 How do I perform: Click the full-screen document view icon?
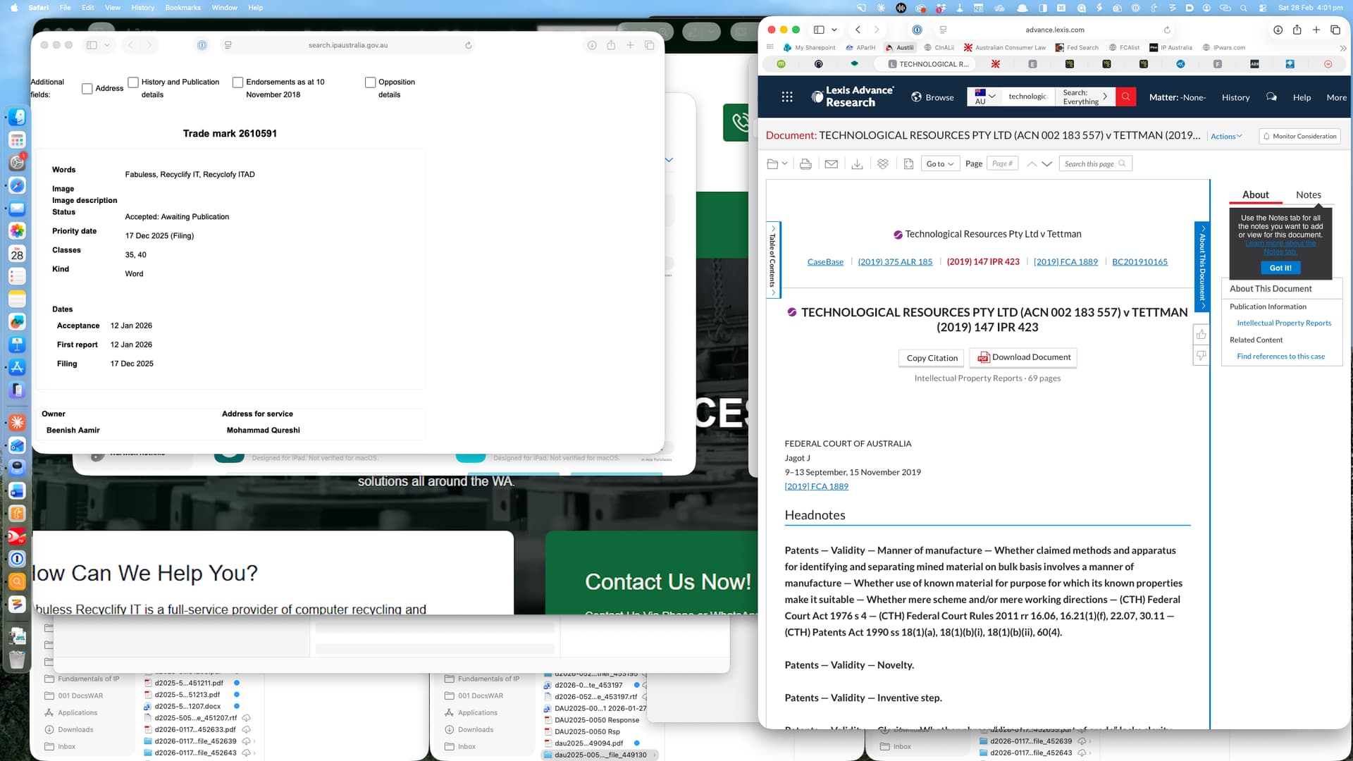coord(908,164)
